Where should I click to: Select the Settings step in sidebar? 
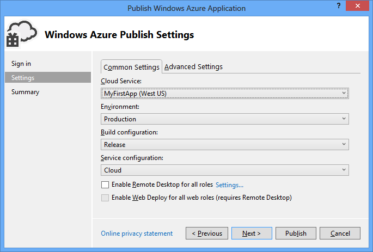coord(23,78)
